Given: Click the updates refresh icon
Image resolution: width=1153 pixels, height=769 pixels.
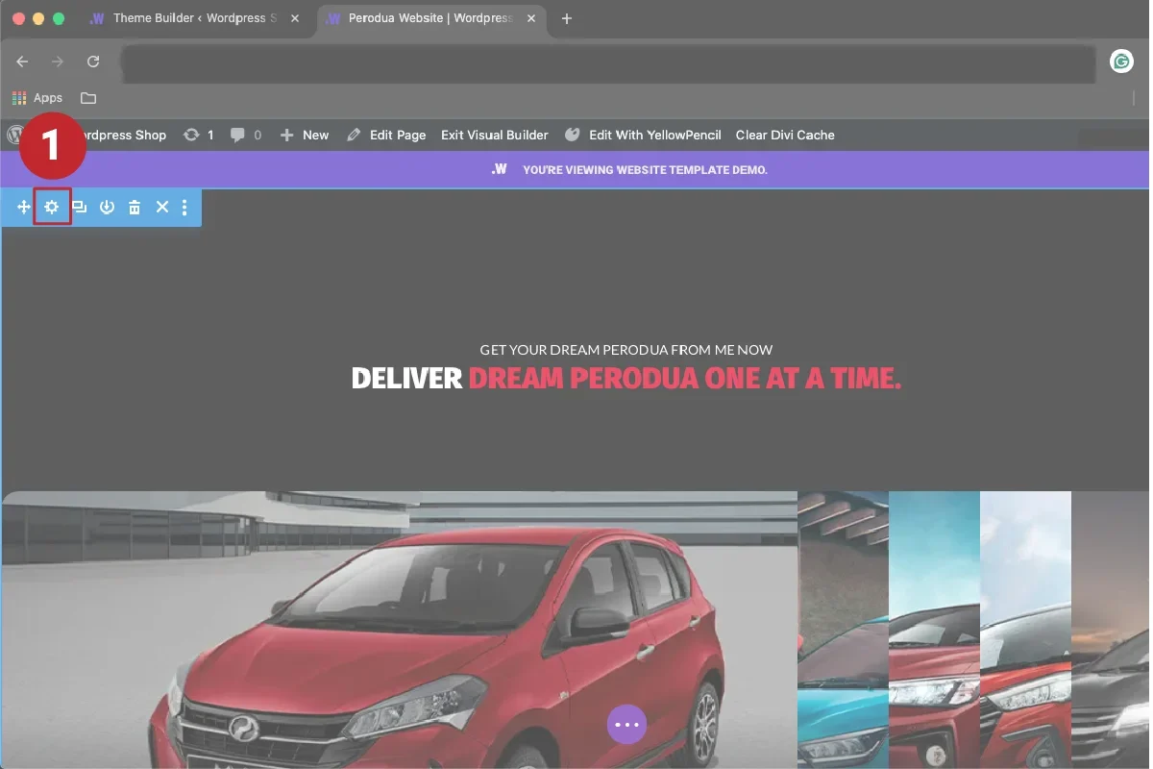Looking at the screenshot, I should click(x=192, y=136).
